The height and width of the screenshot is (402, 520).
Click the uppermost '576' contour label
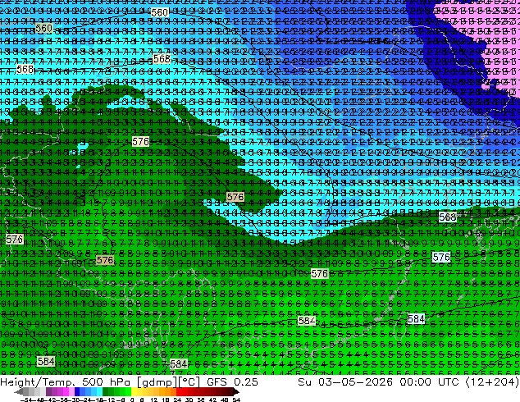click(140, 142)
